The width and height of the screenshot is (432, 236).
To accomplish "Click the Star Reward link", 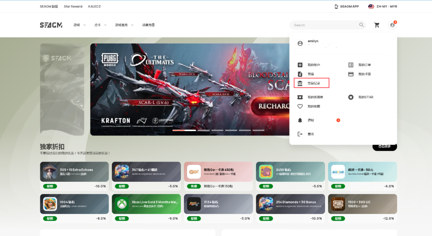I will pyautogui.click(x=73, y=7).
